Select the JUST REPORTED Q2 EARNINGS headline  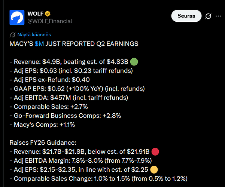point(92,44)
